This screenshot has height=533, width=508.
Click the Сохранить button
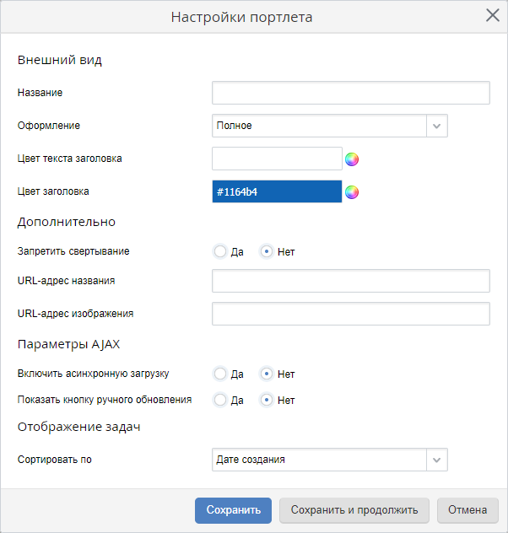[x=233, y=510]
